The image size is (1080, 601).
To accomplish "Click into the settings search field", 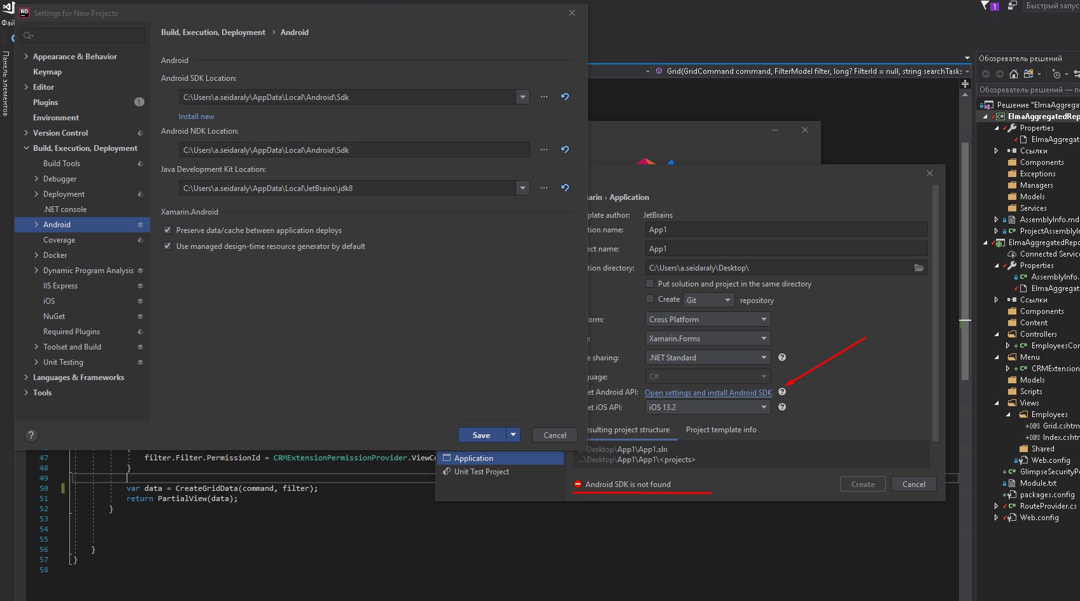I will [83, 36].
